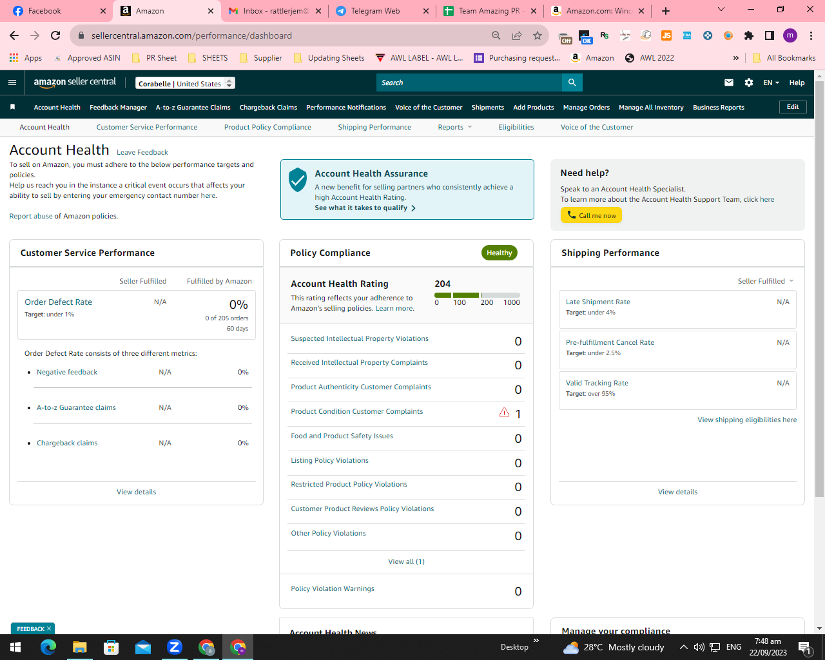Click the browser address bar URL
The image size is (825, 660).
(191, 35)
